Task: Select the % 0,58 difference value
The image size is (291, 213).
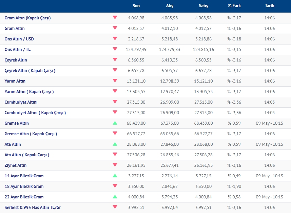Action: (234, 197)
